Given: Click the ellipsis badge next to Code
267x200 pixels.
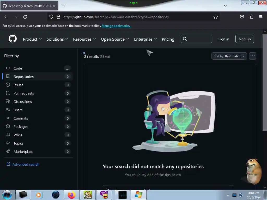Looking at the screenshot, I should (68, 68).
